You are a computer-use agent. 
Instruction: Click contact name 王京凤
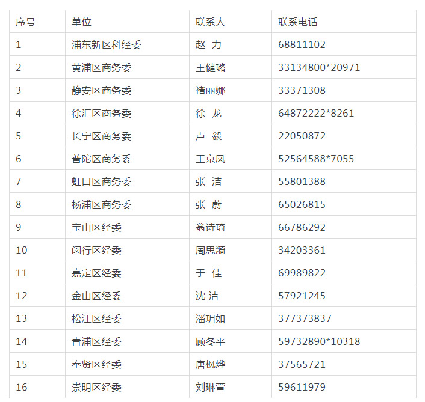(x=210, y=159)
